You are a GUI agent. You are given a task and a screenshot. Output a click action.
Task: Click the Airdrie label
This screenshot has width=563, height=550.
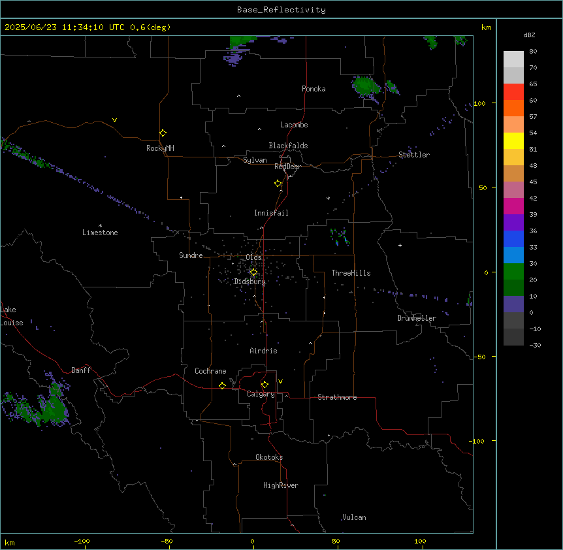(x=264, y=351)
